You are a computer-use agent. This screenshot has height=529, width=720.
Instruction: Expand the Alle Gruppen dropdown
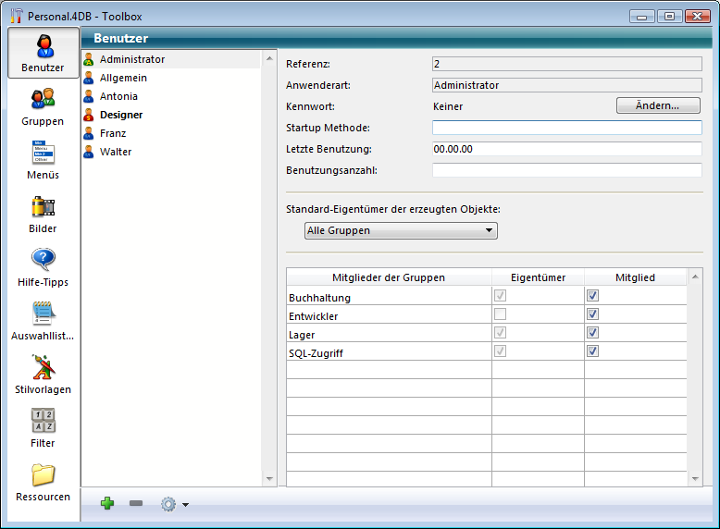click(400, 230)
